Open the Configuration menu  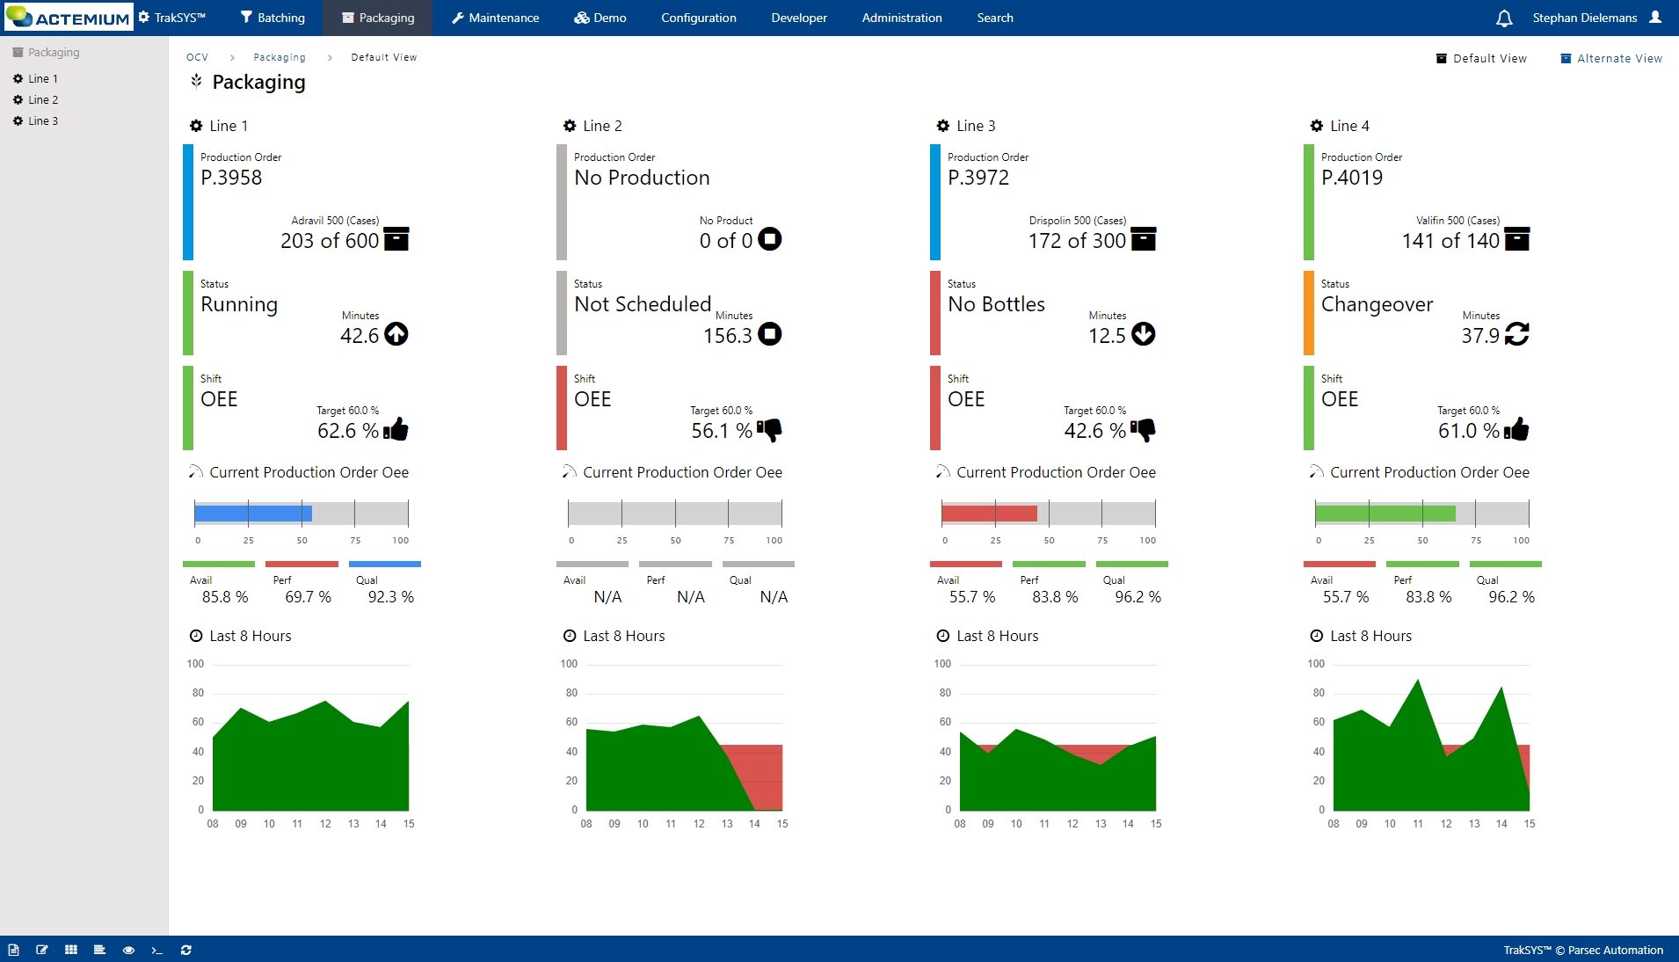[x=698, y=18]
